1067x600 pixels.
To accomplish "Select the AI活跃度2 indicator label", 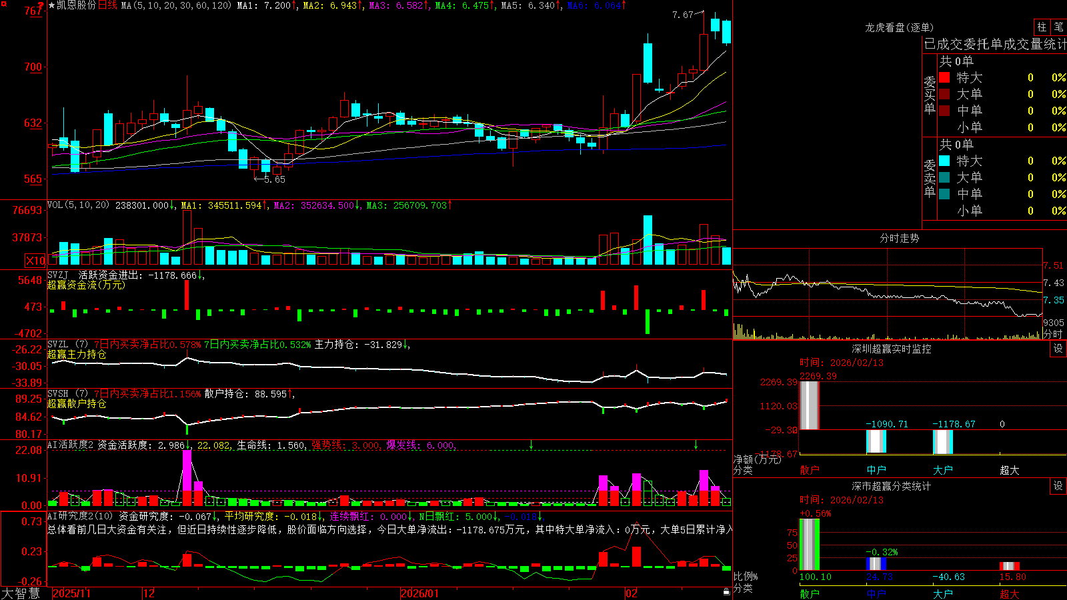I will (71, 445).
